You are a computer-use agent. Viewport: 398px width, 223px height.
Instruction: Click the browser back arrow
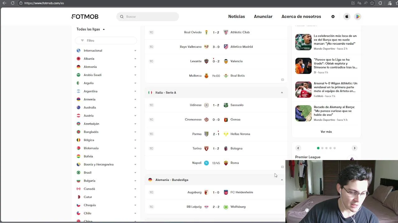pyautogui.click(x=4, y=3)
